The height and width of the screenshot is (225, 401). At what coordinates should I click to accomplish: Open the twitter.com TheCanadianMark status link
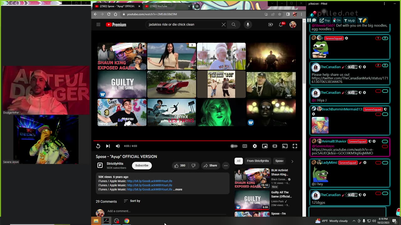pyautogui.click(x=350, y=80)
